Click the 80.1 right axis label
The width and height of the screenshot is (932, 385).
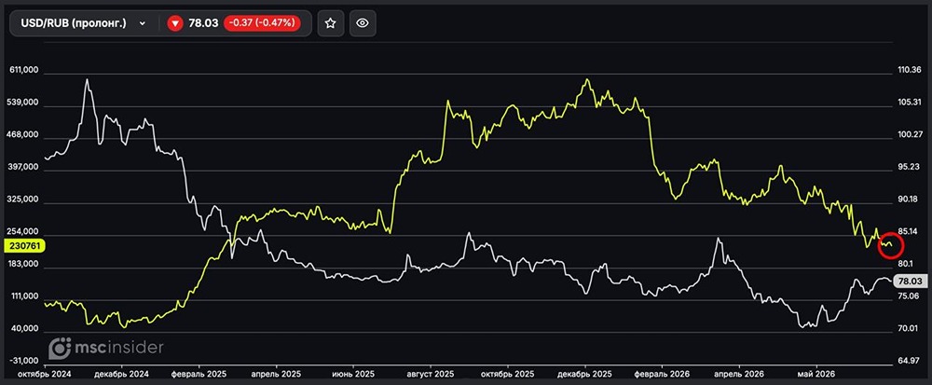(907, 264)
